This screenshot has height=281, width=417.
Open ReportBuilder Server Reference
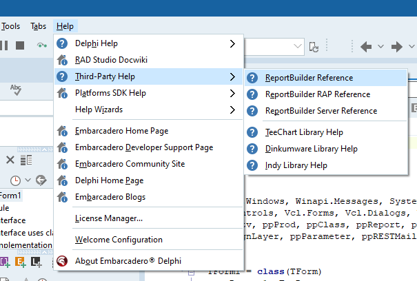point(326,111)
